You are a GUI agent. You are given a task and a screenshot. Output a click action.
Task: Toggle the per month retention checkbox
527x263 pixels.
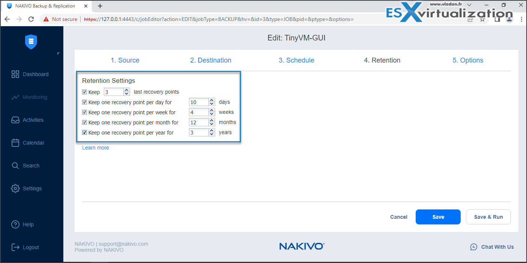(x=85, y=122)
